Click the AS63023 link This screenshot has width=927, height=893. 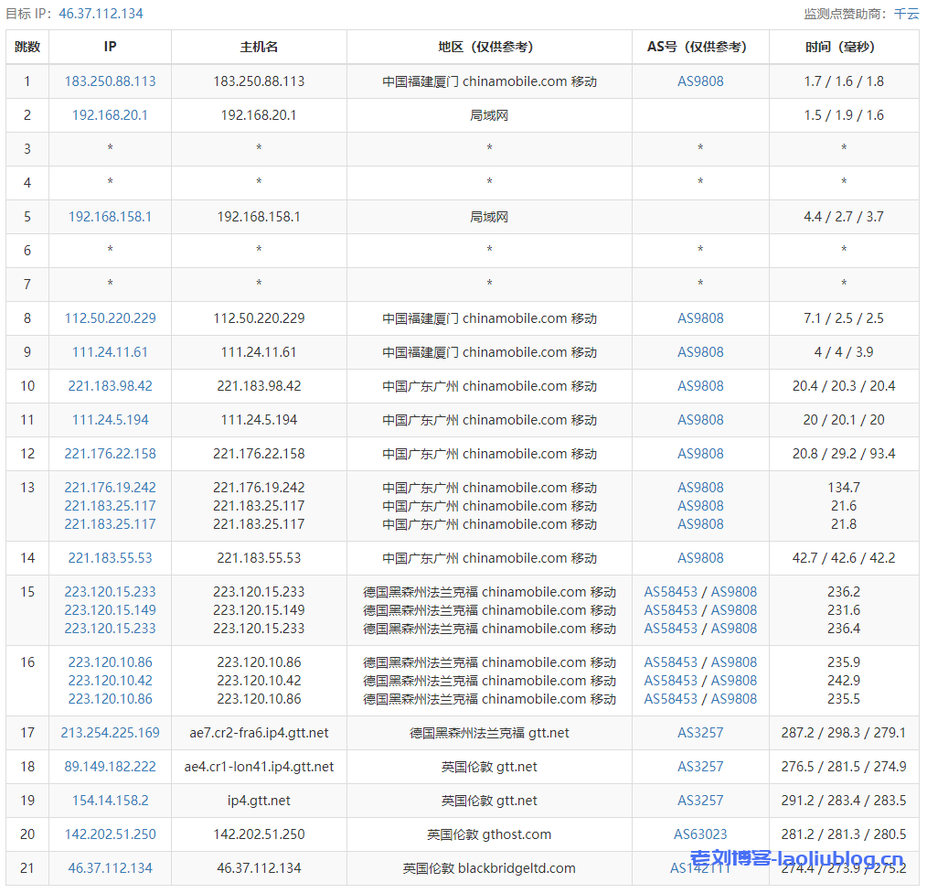click(700, 834)
